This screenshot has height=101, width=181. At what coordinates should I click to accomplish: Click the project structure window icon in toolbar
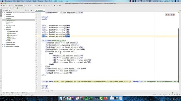pyautogui.click(x=57, y=6)
